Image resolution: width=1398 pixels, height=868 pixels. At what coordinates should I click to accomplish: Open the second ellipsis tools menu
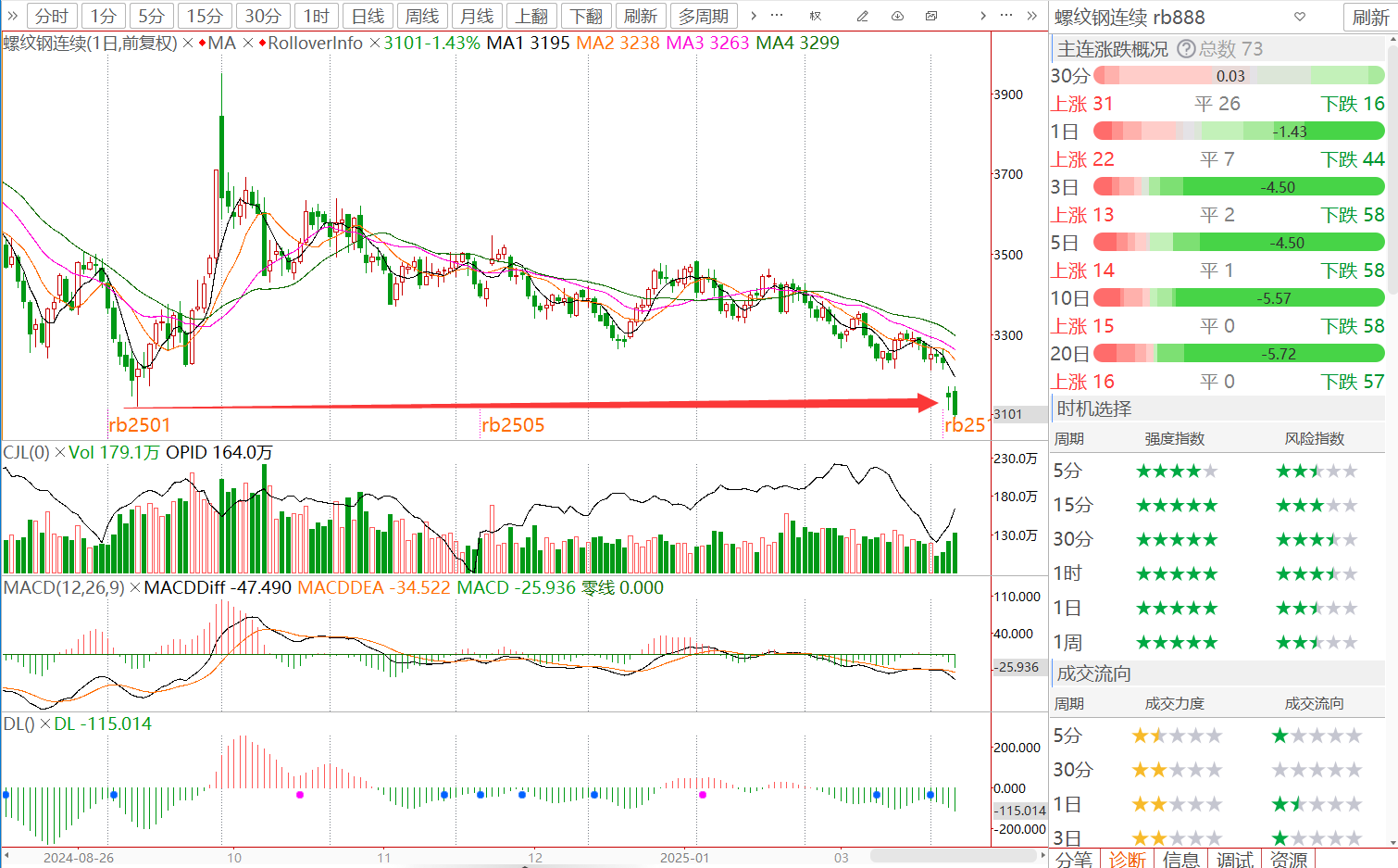[x=1006, y=16]
